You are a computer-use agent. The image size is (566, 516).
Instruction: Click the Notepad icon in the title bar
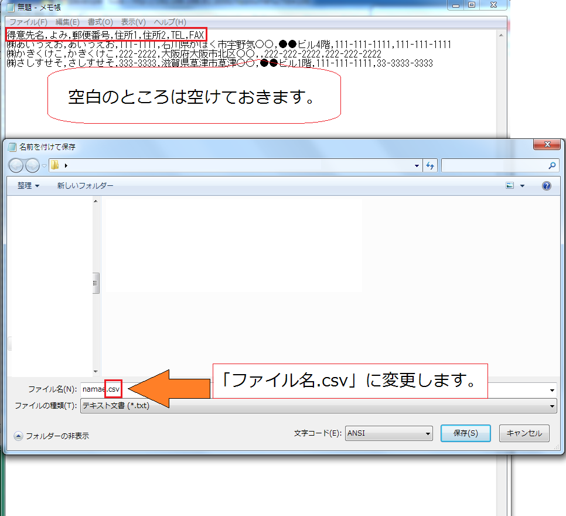10,6
